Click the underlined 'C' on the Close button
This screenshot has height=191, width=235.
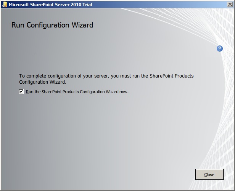click(206, 175)
